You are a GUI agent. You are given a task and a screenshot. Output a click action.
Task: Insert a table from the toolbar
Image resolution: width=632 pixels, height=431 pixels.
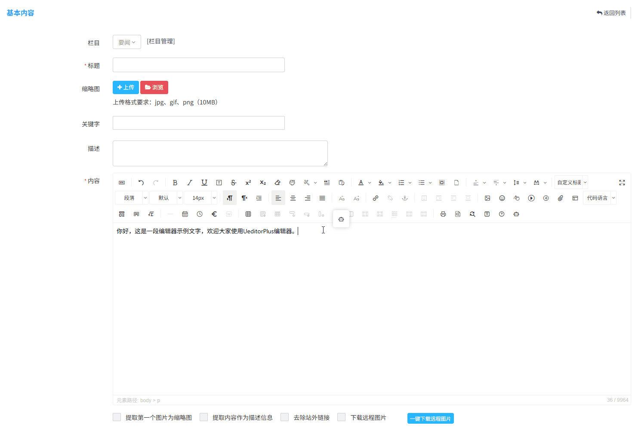[248, 214]
